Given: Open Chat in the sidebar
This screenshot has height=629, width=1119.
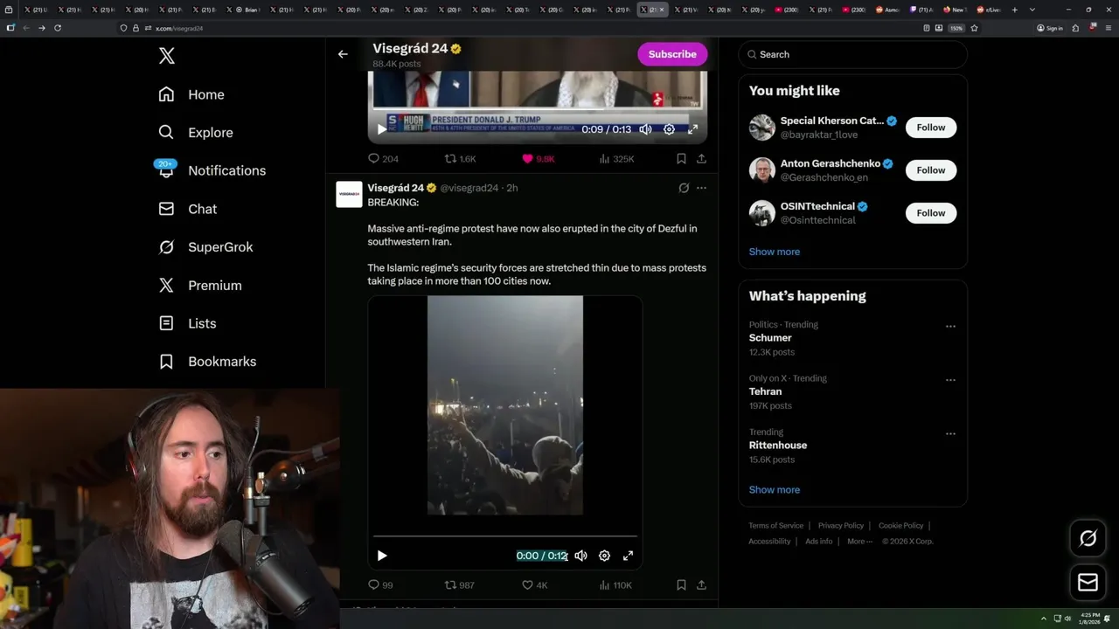Looking at the screenshot, I should pyautogui.click(x=187, y=209).
